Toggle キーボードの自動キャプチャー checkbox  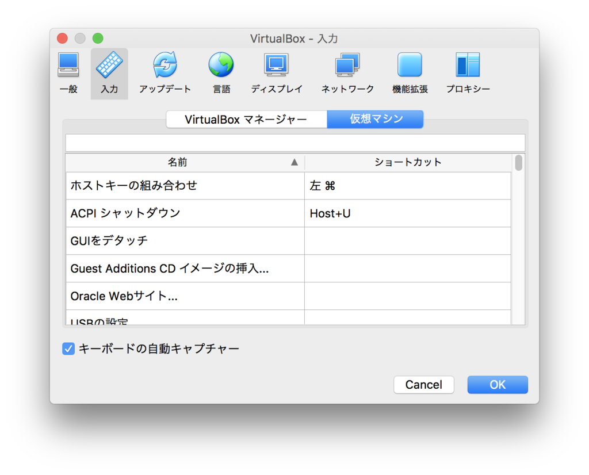pos(68,349)
